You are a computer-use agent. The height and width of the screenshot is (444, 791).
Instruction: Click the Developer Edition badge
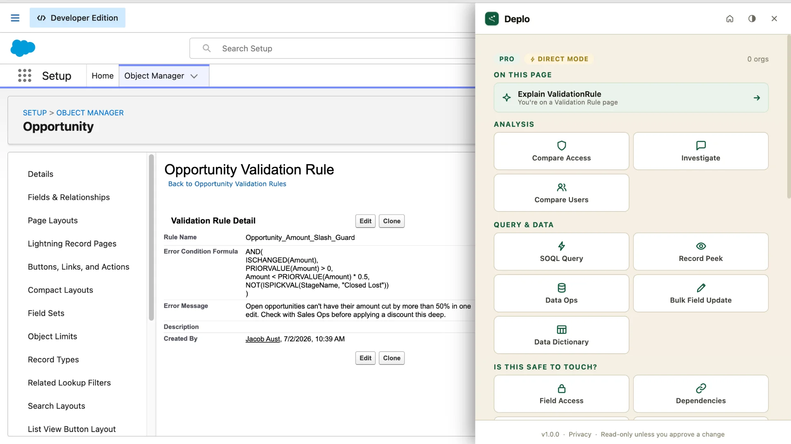[x=77, y=18]
